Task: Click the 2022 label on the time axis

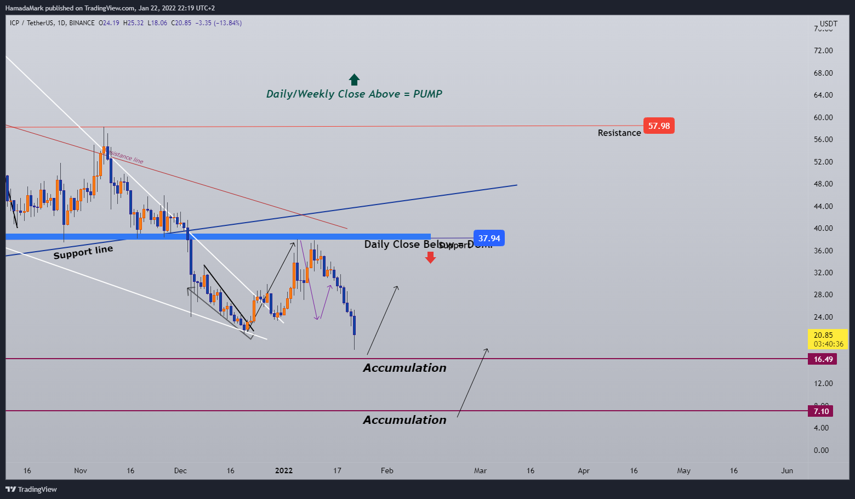Action: tap(284, 470)
